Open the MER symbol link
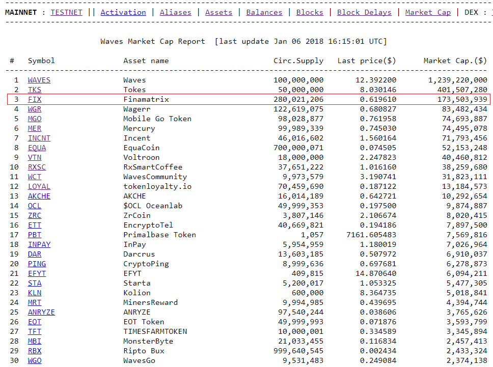The height and width of the screenshot is (367, 493). (x=35, y=128)
